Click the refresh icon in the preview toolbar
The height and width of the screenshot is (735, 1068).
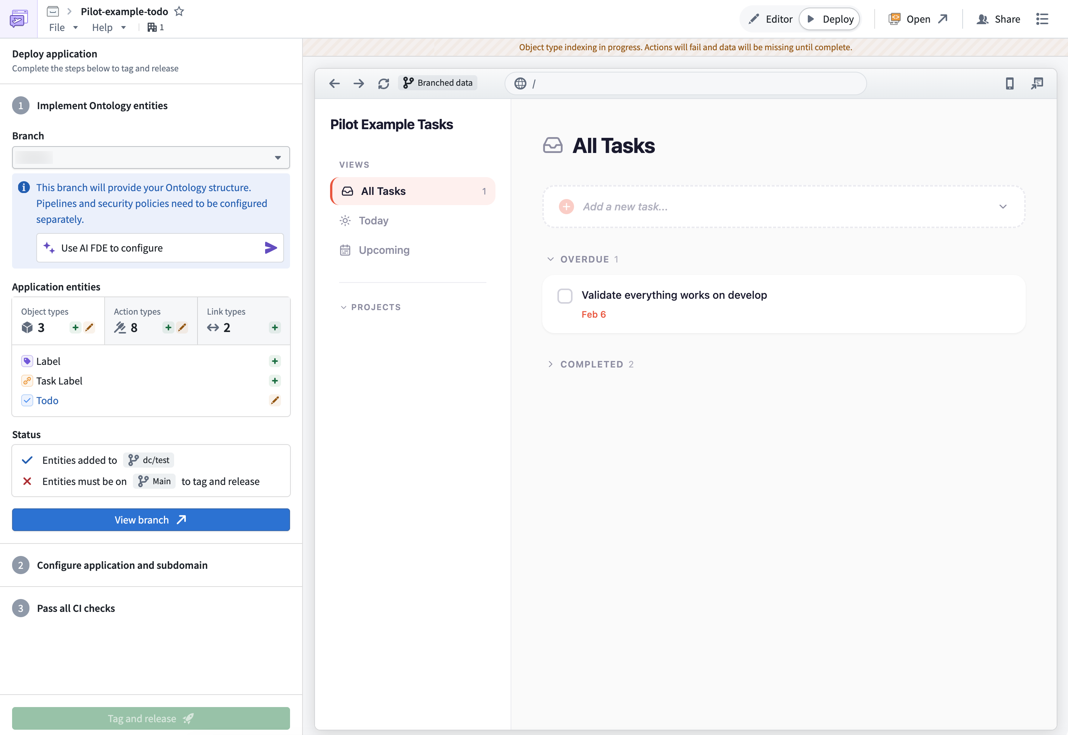pos(384,83)
